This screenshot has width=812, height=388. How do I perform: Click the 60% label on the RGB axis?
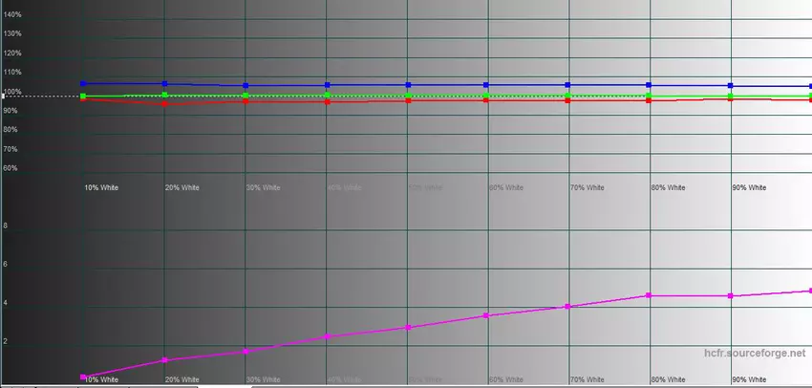[x=11, y=168]
